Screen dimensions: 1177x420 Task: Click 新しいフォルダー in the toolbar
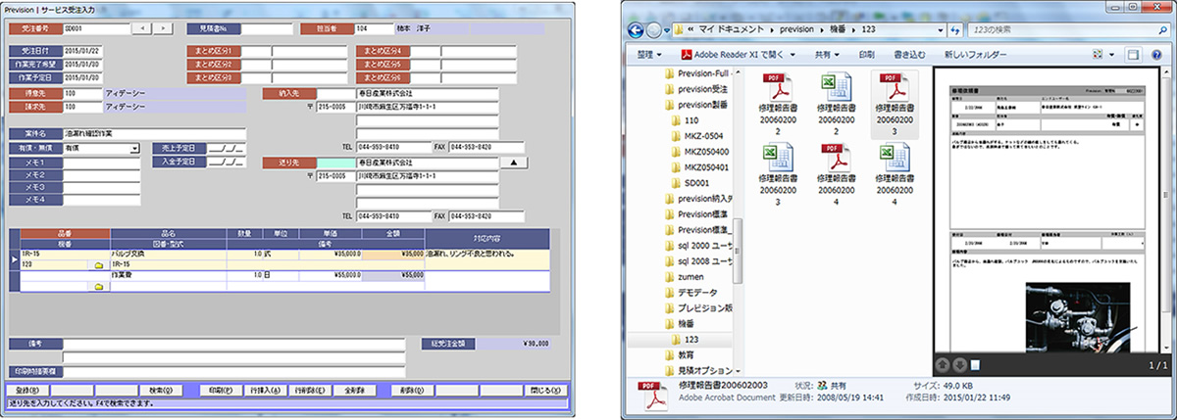(x=981, y=55)
